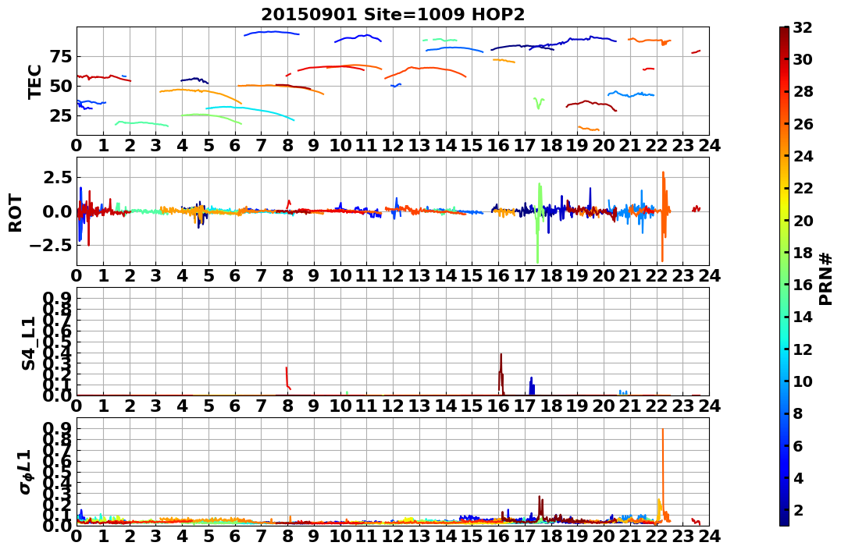Click colorbar tick value 12
The height and width of the screenshot is (553, 841).
click(803, 349)
